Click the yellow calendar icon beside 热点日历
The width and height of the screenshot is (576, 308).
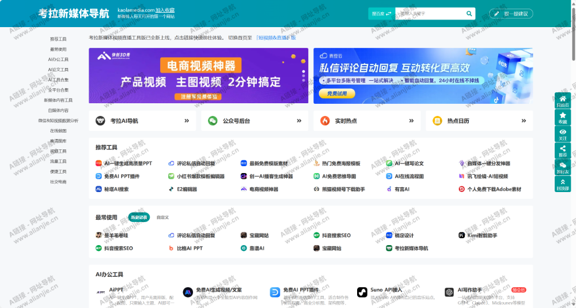click(x=437, y=121)
